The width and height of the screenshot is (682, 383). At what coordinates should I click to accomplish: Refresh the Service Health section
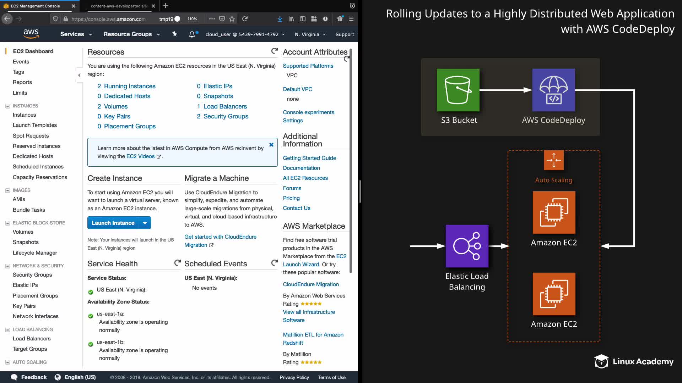pos(177,263)
